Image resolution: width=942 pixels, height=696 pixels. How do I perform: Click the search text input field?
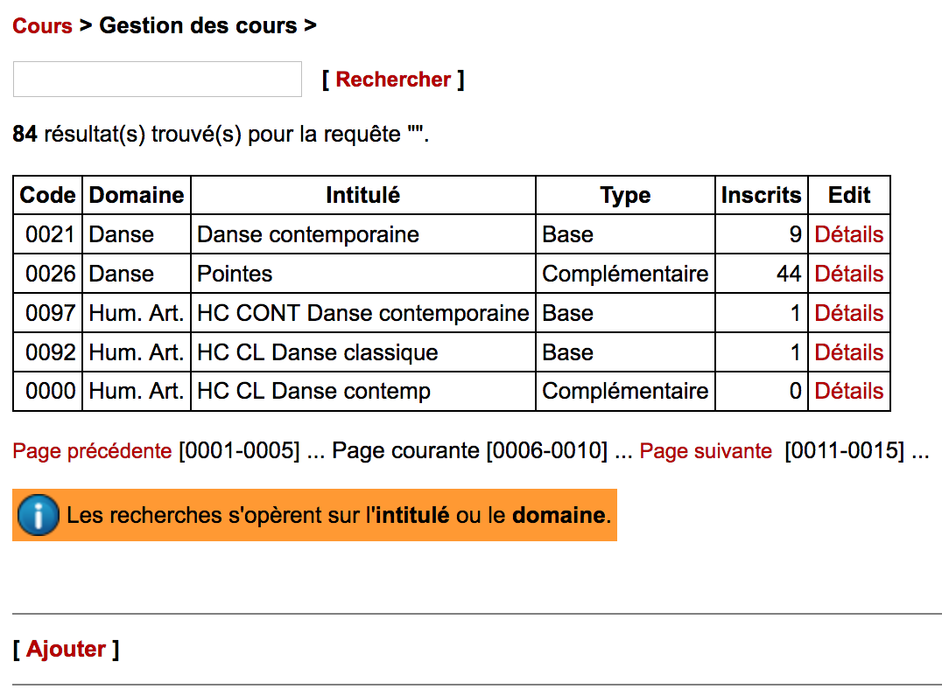[x=158, y=80]
